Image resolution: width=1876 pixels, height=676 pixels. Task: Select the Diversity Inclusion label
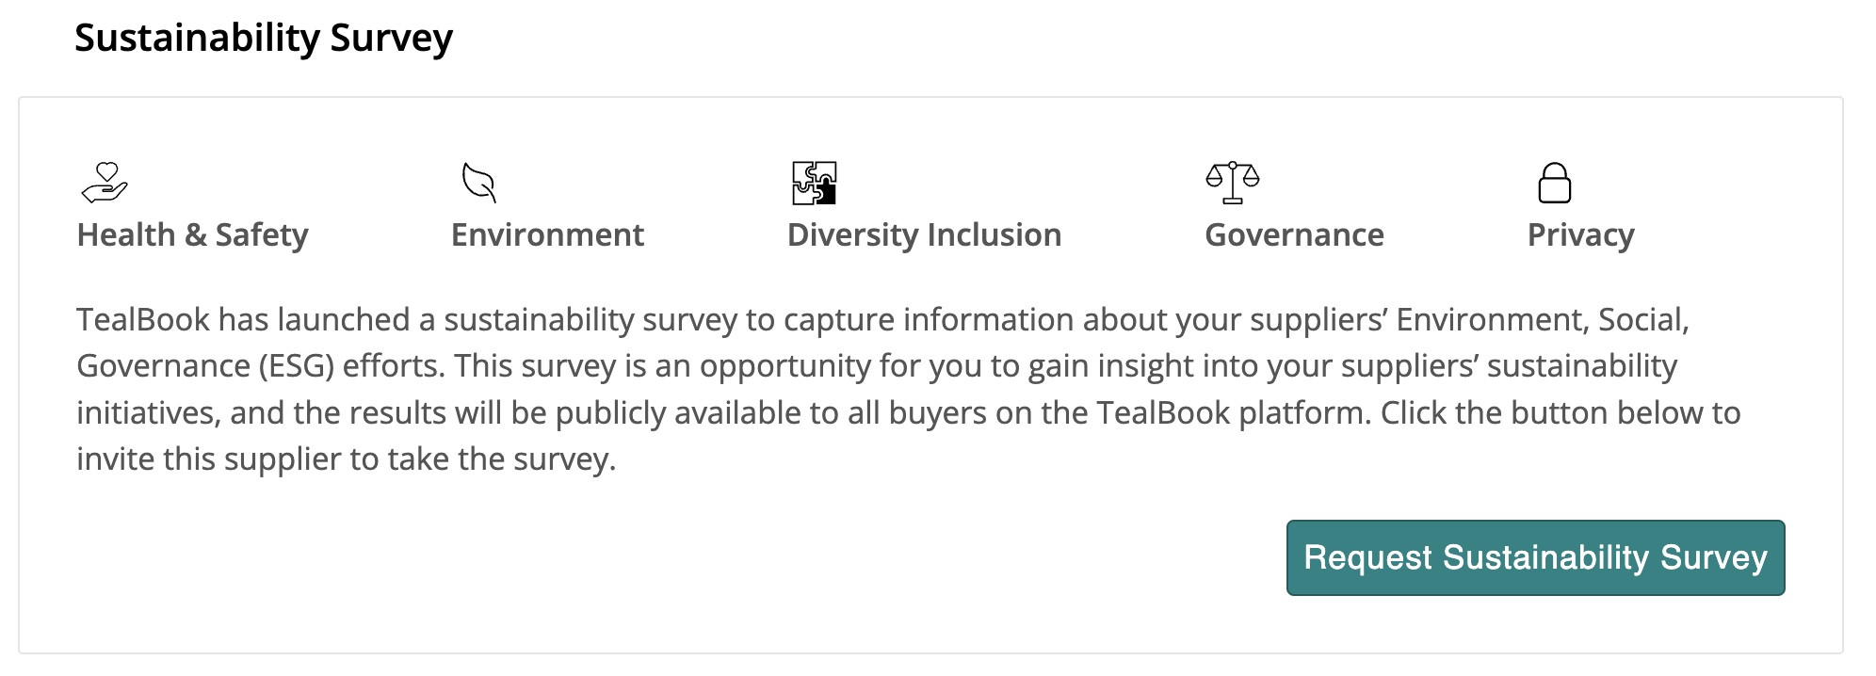(x=924, y=234)
